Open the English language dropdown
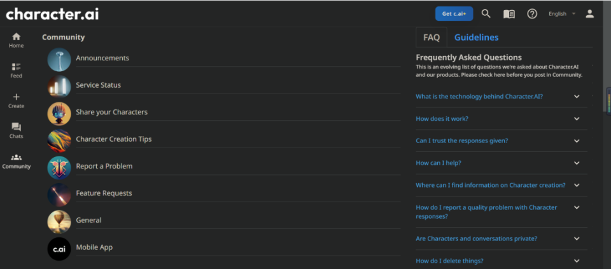The width and height of the screenshot is (611, 269). (x=562, y=14)
